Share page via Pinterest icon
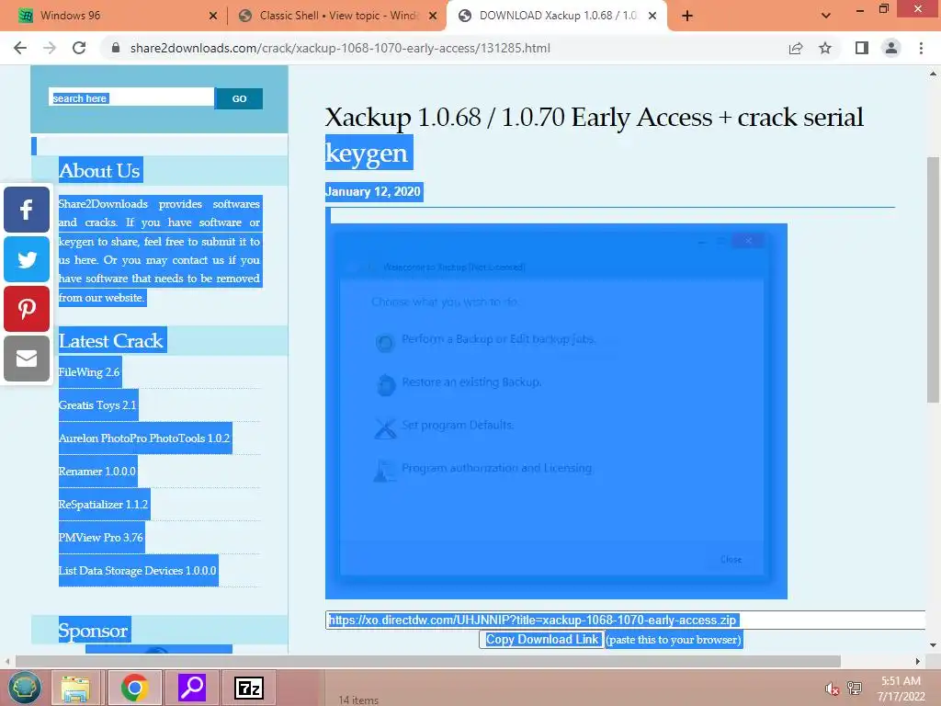The height and width of the screenshot is (706, 941). coord(27,309)
